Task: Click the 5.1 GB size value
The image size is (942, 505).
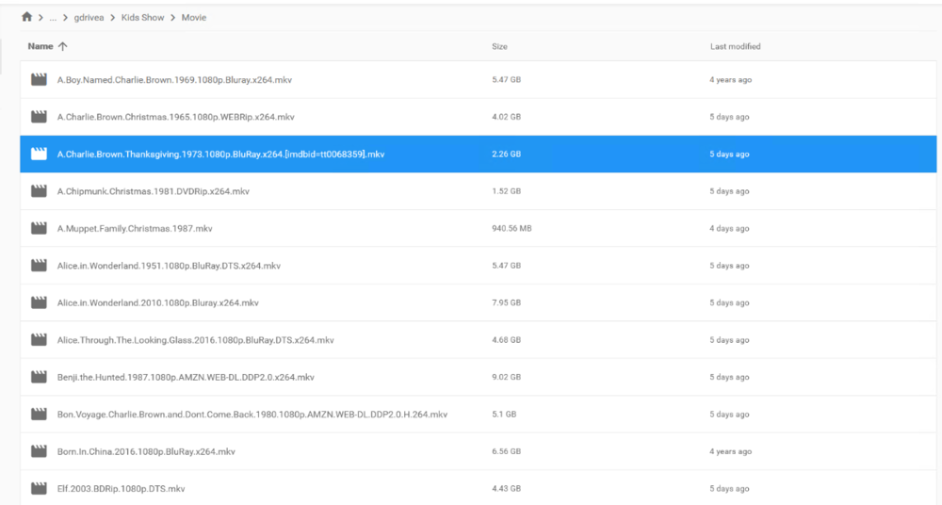Action: [503, 415]
